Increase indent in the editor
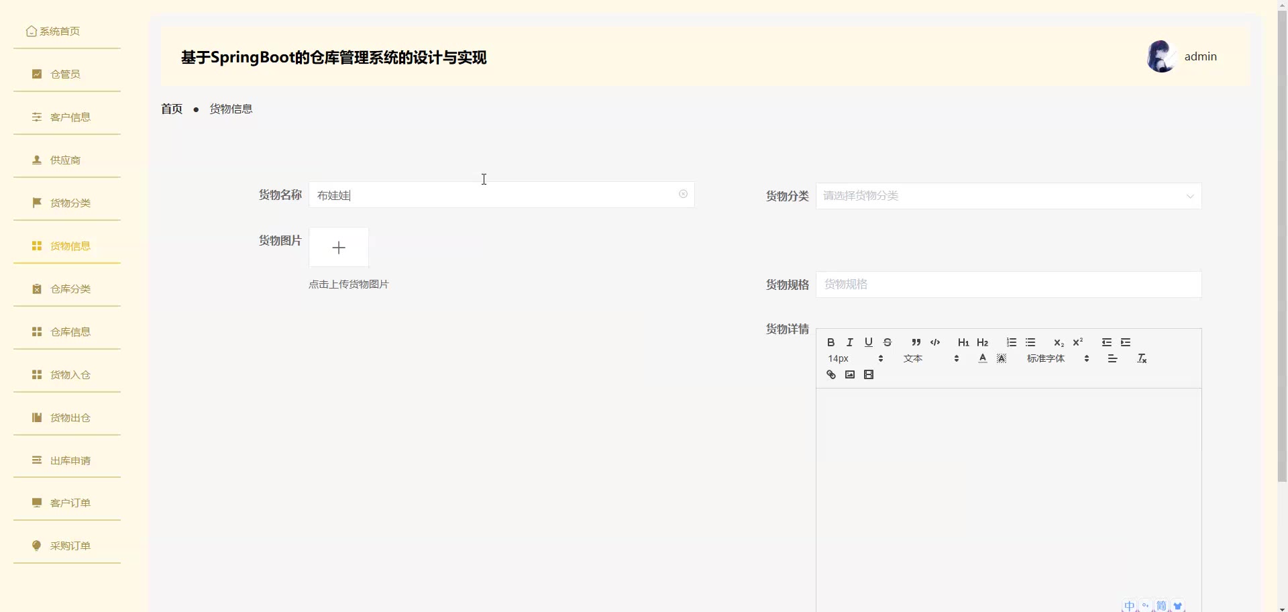 (x=1125, y=342)
